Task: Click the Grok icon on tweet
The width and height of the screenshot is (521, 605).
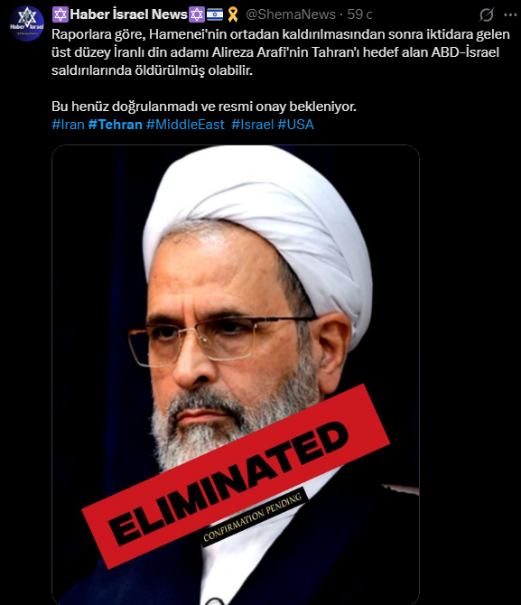Action: [x=487, y=15]
